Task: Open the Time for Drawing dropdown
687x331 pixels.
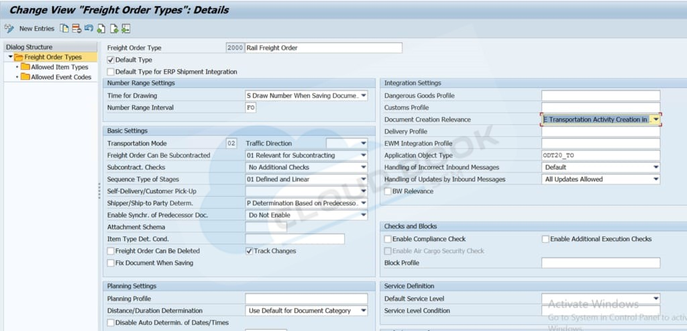Action: click(x=364, y=95)
